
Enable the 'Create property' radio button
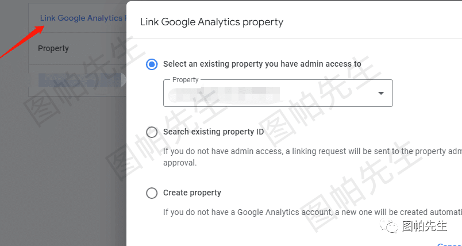tap(152, 193)
